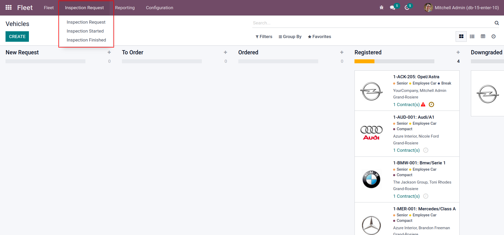Open 1 Contract(s) link on Bmw/Serie 1
Screen dimensions: 504x235
[406, 196]
